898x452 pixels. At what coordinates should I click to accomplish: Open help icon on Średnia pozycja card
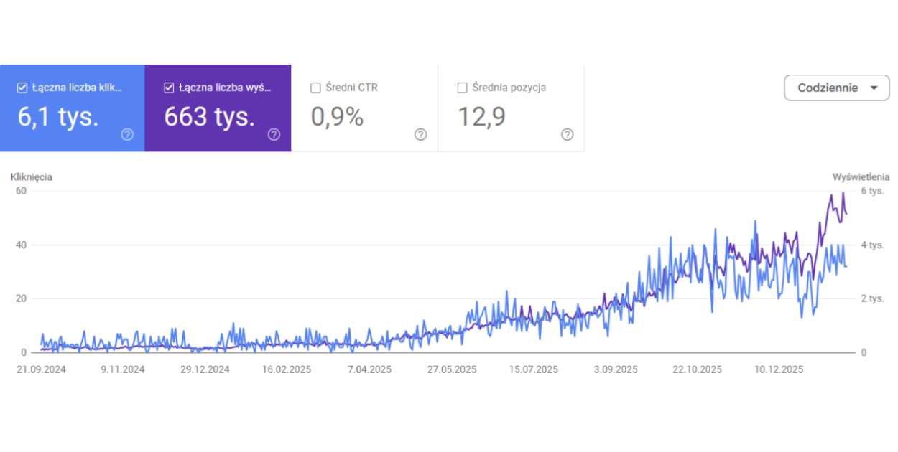pyautogui.click(x=567, y=135)
